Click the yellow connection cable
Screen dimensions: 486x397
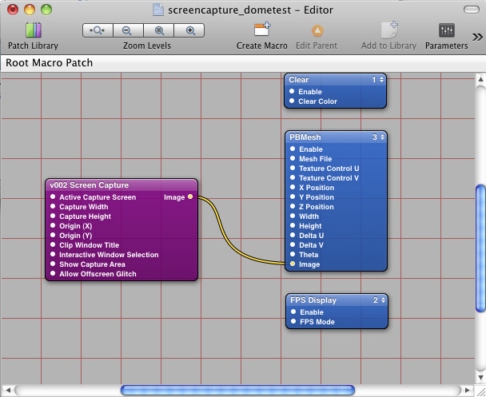(222, 231)
